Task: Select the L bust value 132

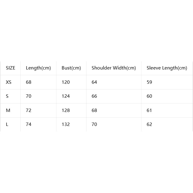Action: pyautogui.click(x=66, y=124)
